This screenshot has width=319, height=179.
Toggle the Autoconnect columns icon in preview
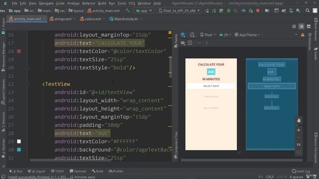coord(190,43)
